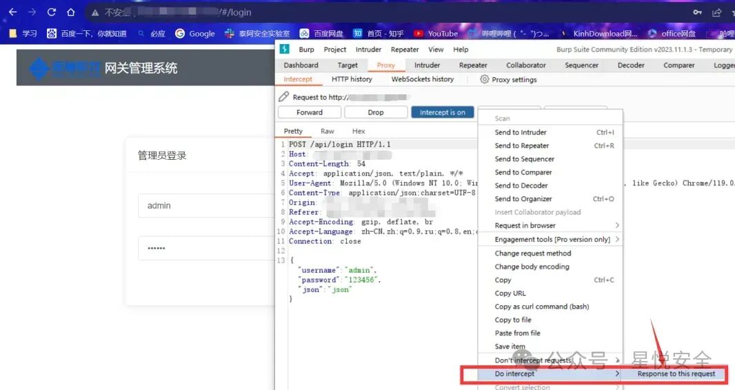
Task: Select Change body encoding
Action: coord(550,267)
